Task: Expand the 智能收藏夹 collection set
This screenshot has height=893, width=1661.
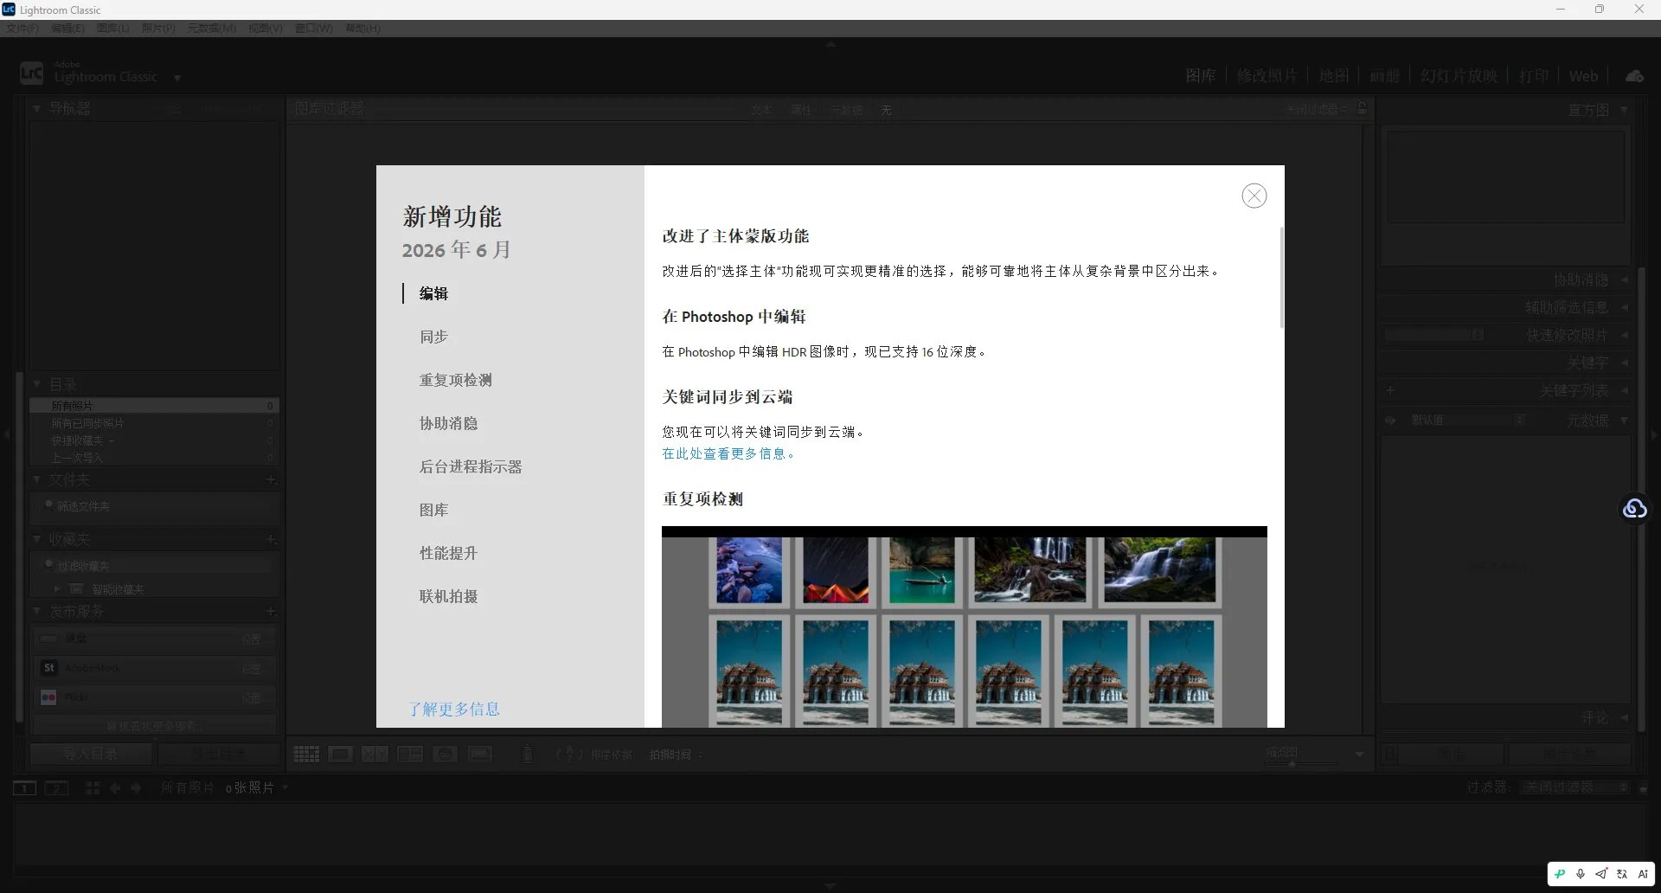Action: (x=57, y=589)
